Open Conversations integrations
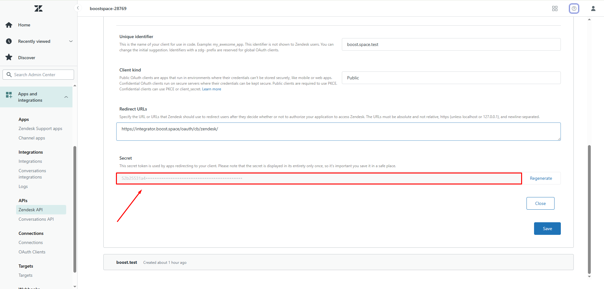Image resolution: width=604 pixels, height=289 pixels. point(32,174)
